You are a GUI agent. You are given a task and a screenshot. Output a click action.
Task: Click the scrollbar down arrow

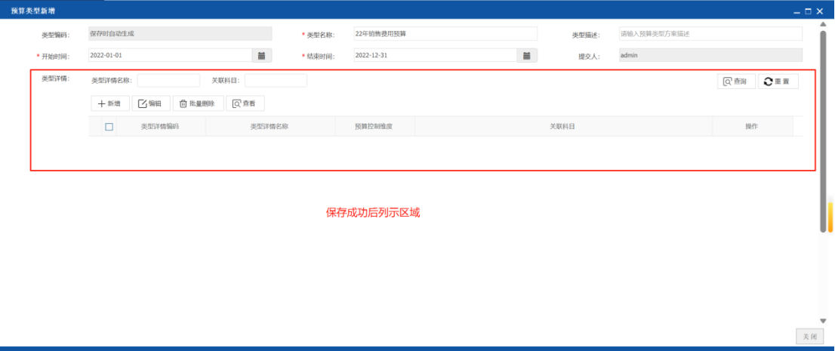823,321
